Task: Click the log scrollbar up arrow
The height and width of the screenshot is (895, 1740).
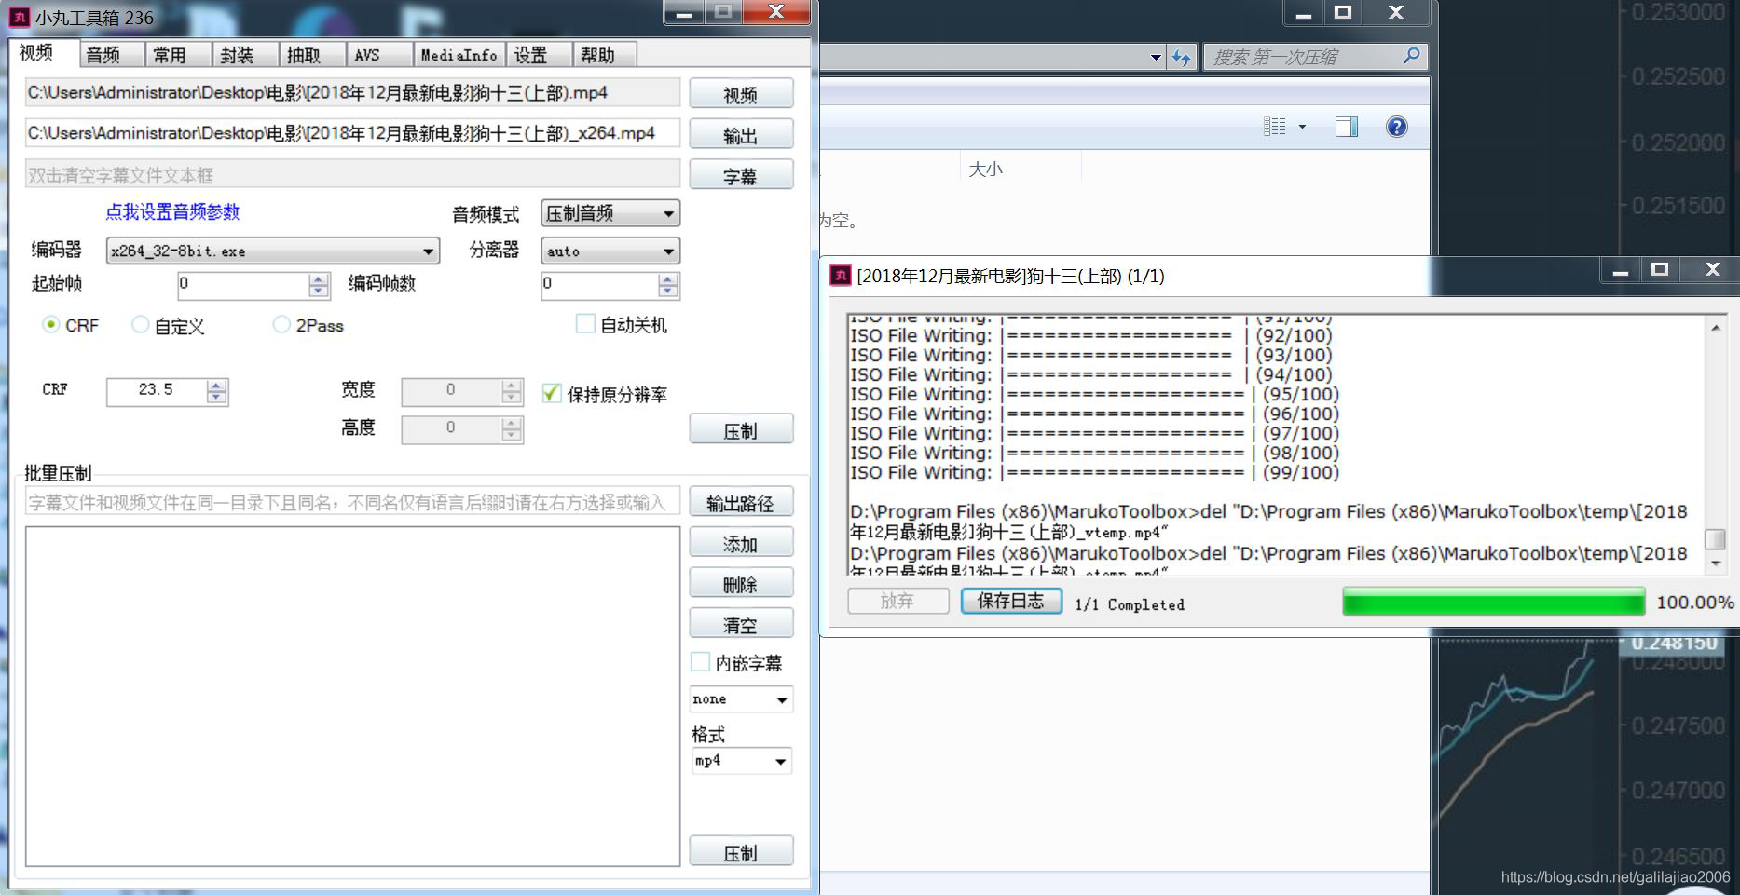Action: click(1715, 328)
